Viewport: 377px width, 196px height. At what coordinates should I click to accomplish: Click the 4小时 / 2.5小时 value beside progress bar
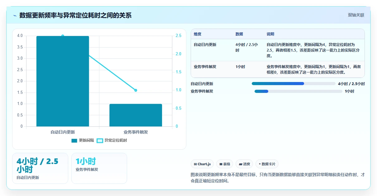point(351,84)
